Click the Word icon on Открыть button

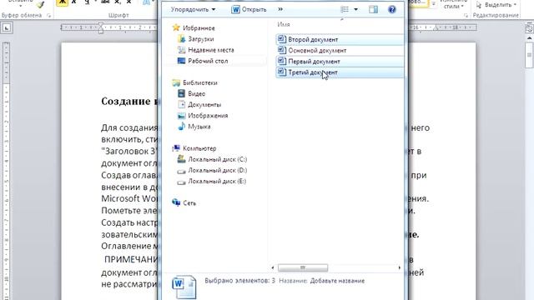click(x=235, y=9)
